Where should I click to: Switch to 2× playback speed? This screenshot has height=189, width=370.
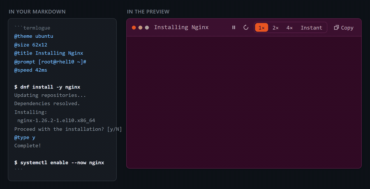275,27
